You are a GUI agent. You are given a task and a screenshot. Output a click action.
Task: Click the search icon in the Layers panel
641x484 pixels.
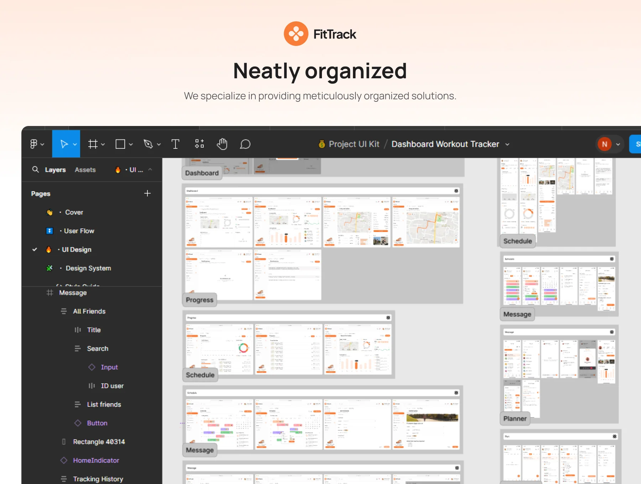[35, 169]
